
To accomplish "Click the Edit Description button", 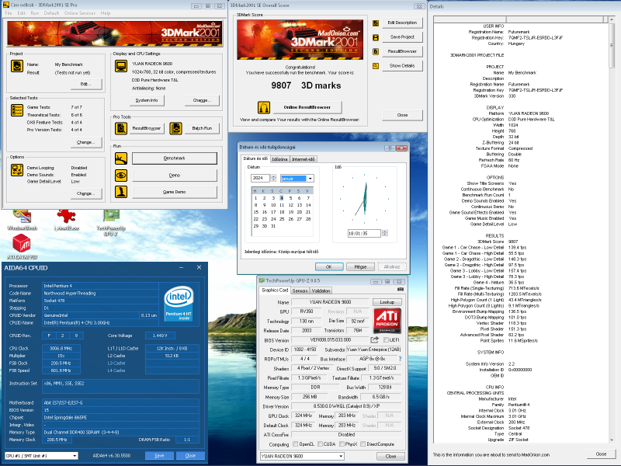I will point(402,23).
